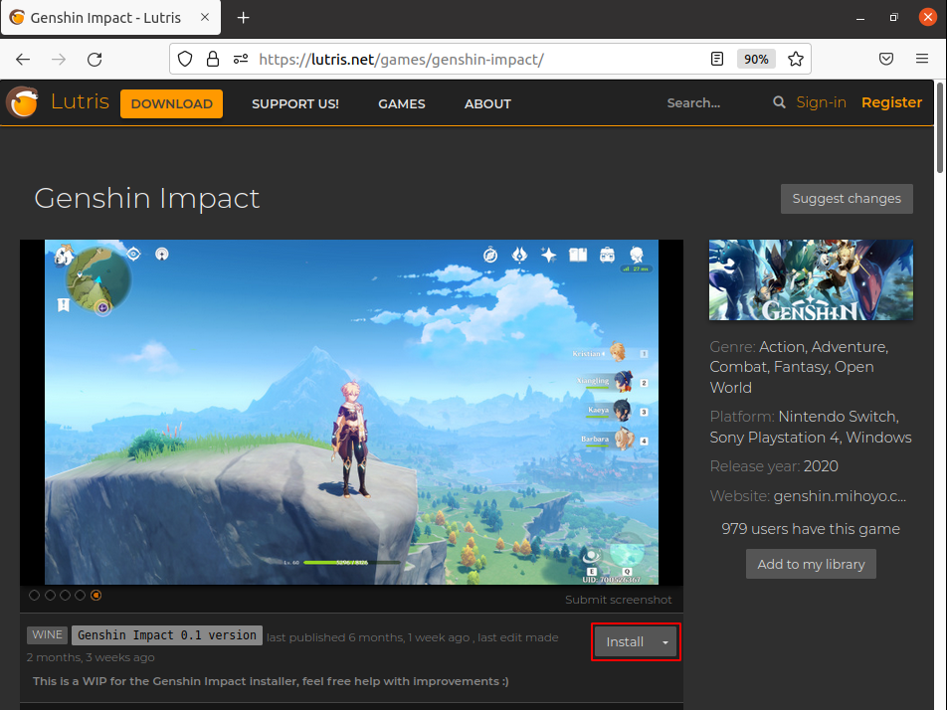947x710 pixels.
Task: Click Add to my library button
Action: tap(811, 564)
